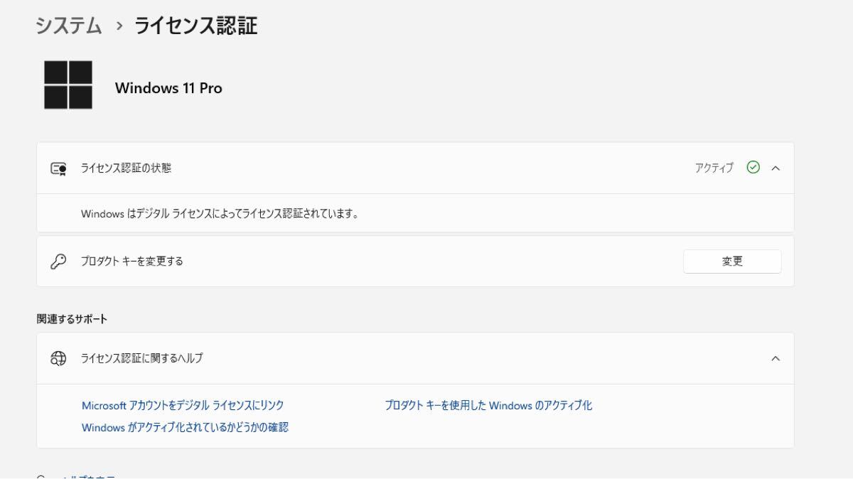853x479 pixels.
Task: Click the Windows logo next to Windows 11 Pro
Action: click(x=68, y=85)
